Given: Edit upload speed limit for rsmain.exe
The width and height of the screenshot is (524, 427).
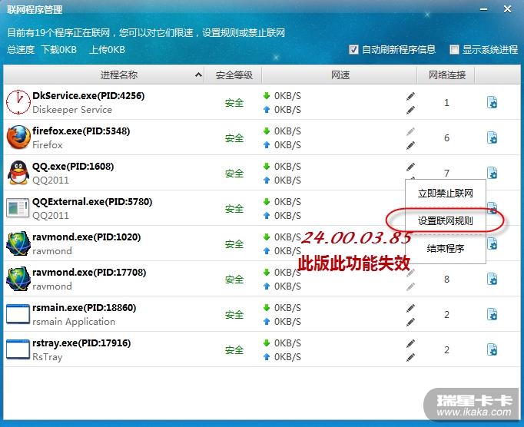Looking at the screenshot, I should 411,322.
